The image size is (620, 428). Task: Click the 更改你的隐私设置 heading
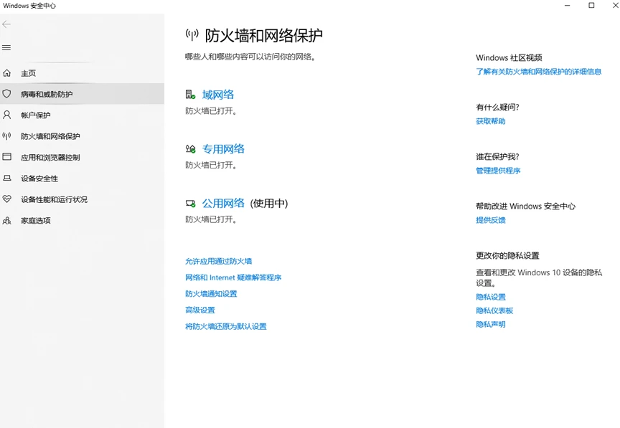(508, 256)
